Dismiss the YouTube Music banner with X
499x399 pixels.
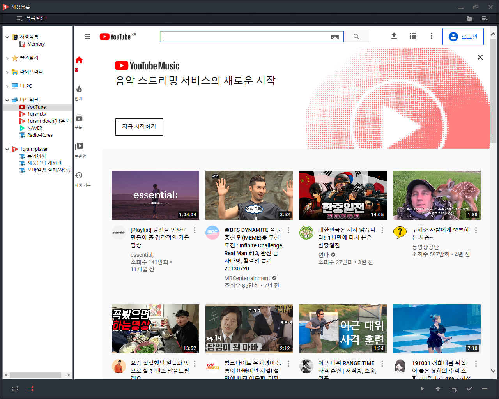[x=480, y=57]
